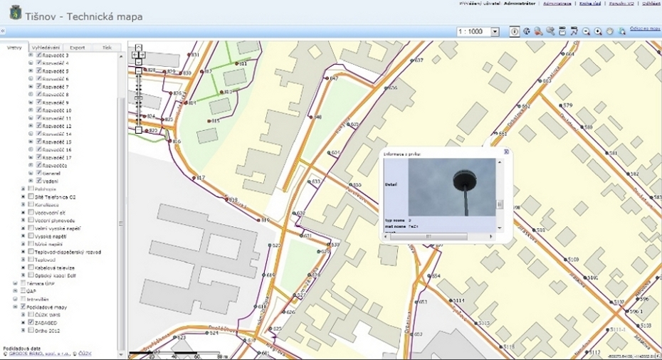Open the Export tab
Screen dimensions: 662x360
77,48
